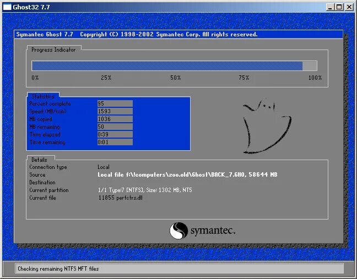This screenshot has width=357, height=279.
Task: Minimize the Ghost32 7.7 window
Action: tap(330, 7)
